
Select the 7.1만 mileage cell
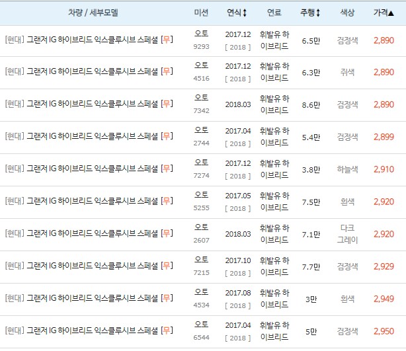coord(311,234)
